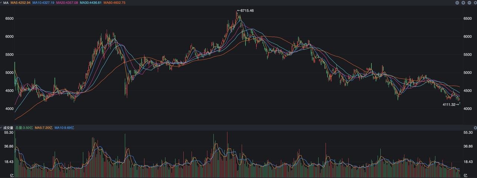Click right axis price label 5000

467,73
